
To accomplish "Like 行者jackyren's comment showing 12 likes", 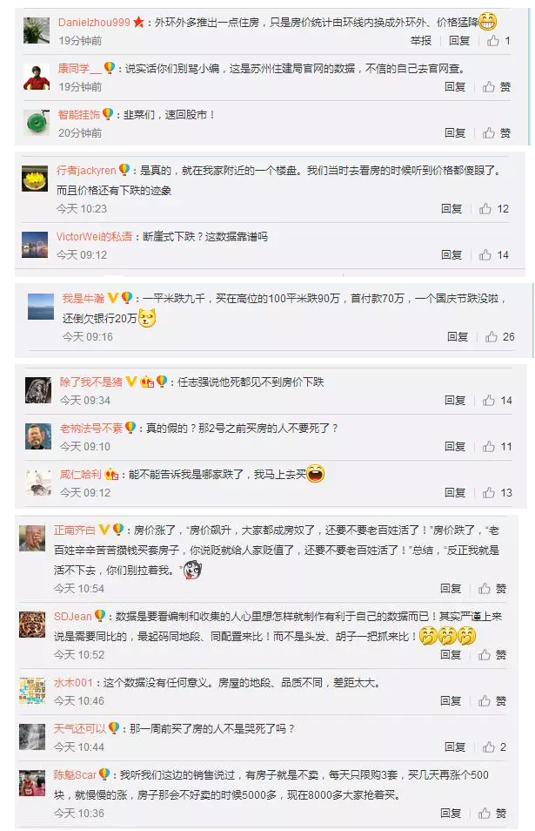I will 485,209.
